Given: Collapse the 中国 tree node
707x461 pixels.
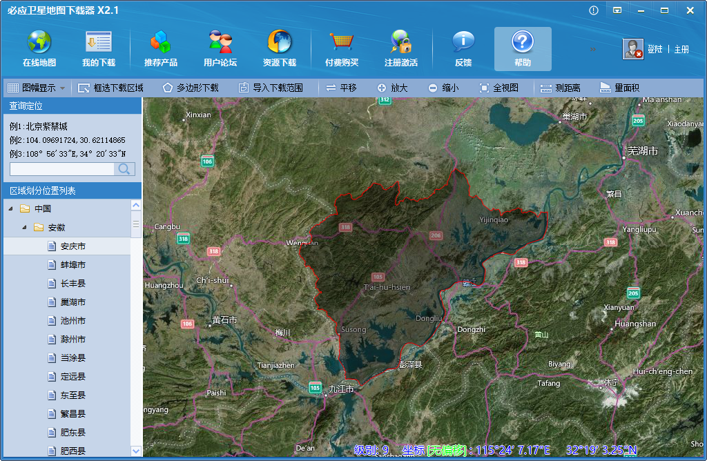Looking at the screenshot, I should pyautogui.click(x=10, y=208).
